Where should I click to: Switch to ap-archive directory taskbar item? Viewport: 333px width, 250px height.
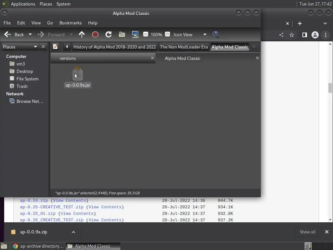pos(38,246)
